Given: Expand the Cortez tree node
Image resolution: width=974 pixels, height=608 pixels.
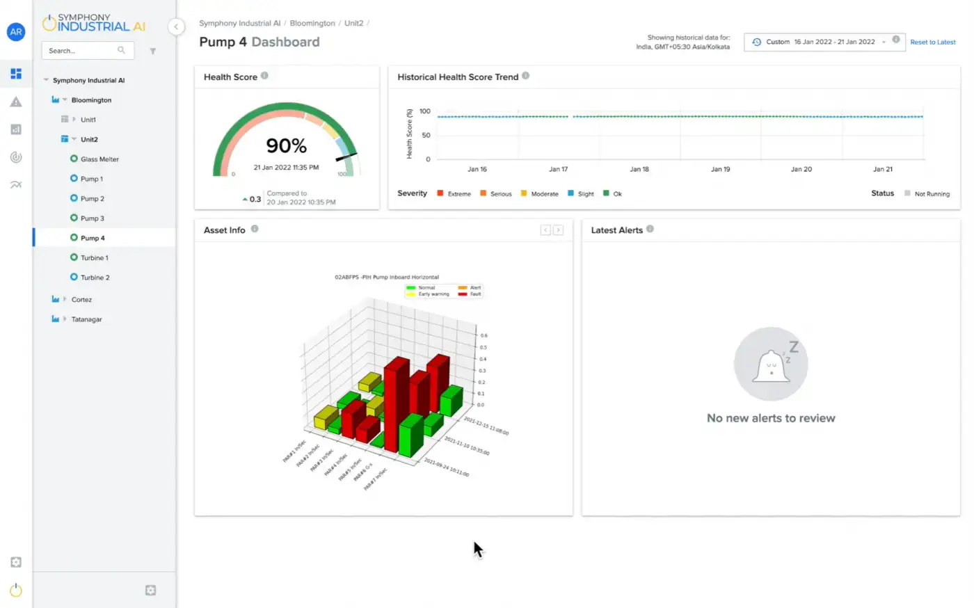Looking at the screenshot, I should 65,300.
